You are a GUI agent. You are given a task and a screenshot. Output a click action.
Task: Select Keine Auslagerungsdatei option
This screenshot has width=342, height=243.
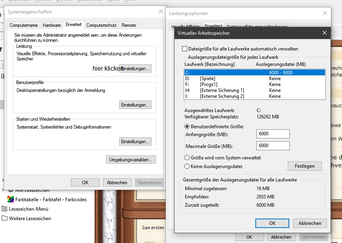[187, 166]
